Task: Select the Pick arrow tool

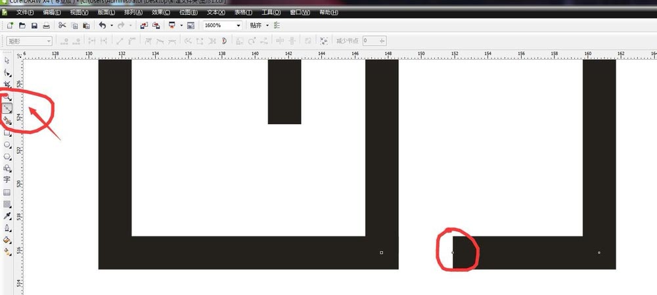Action: (7, 60)
